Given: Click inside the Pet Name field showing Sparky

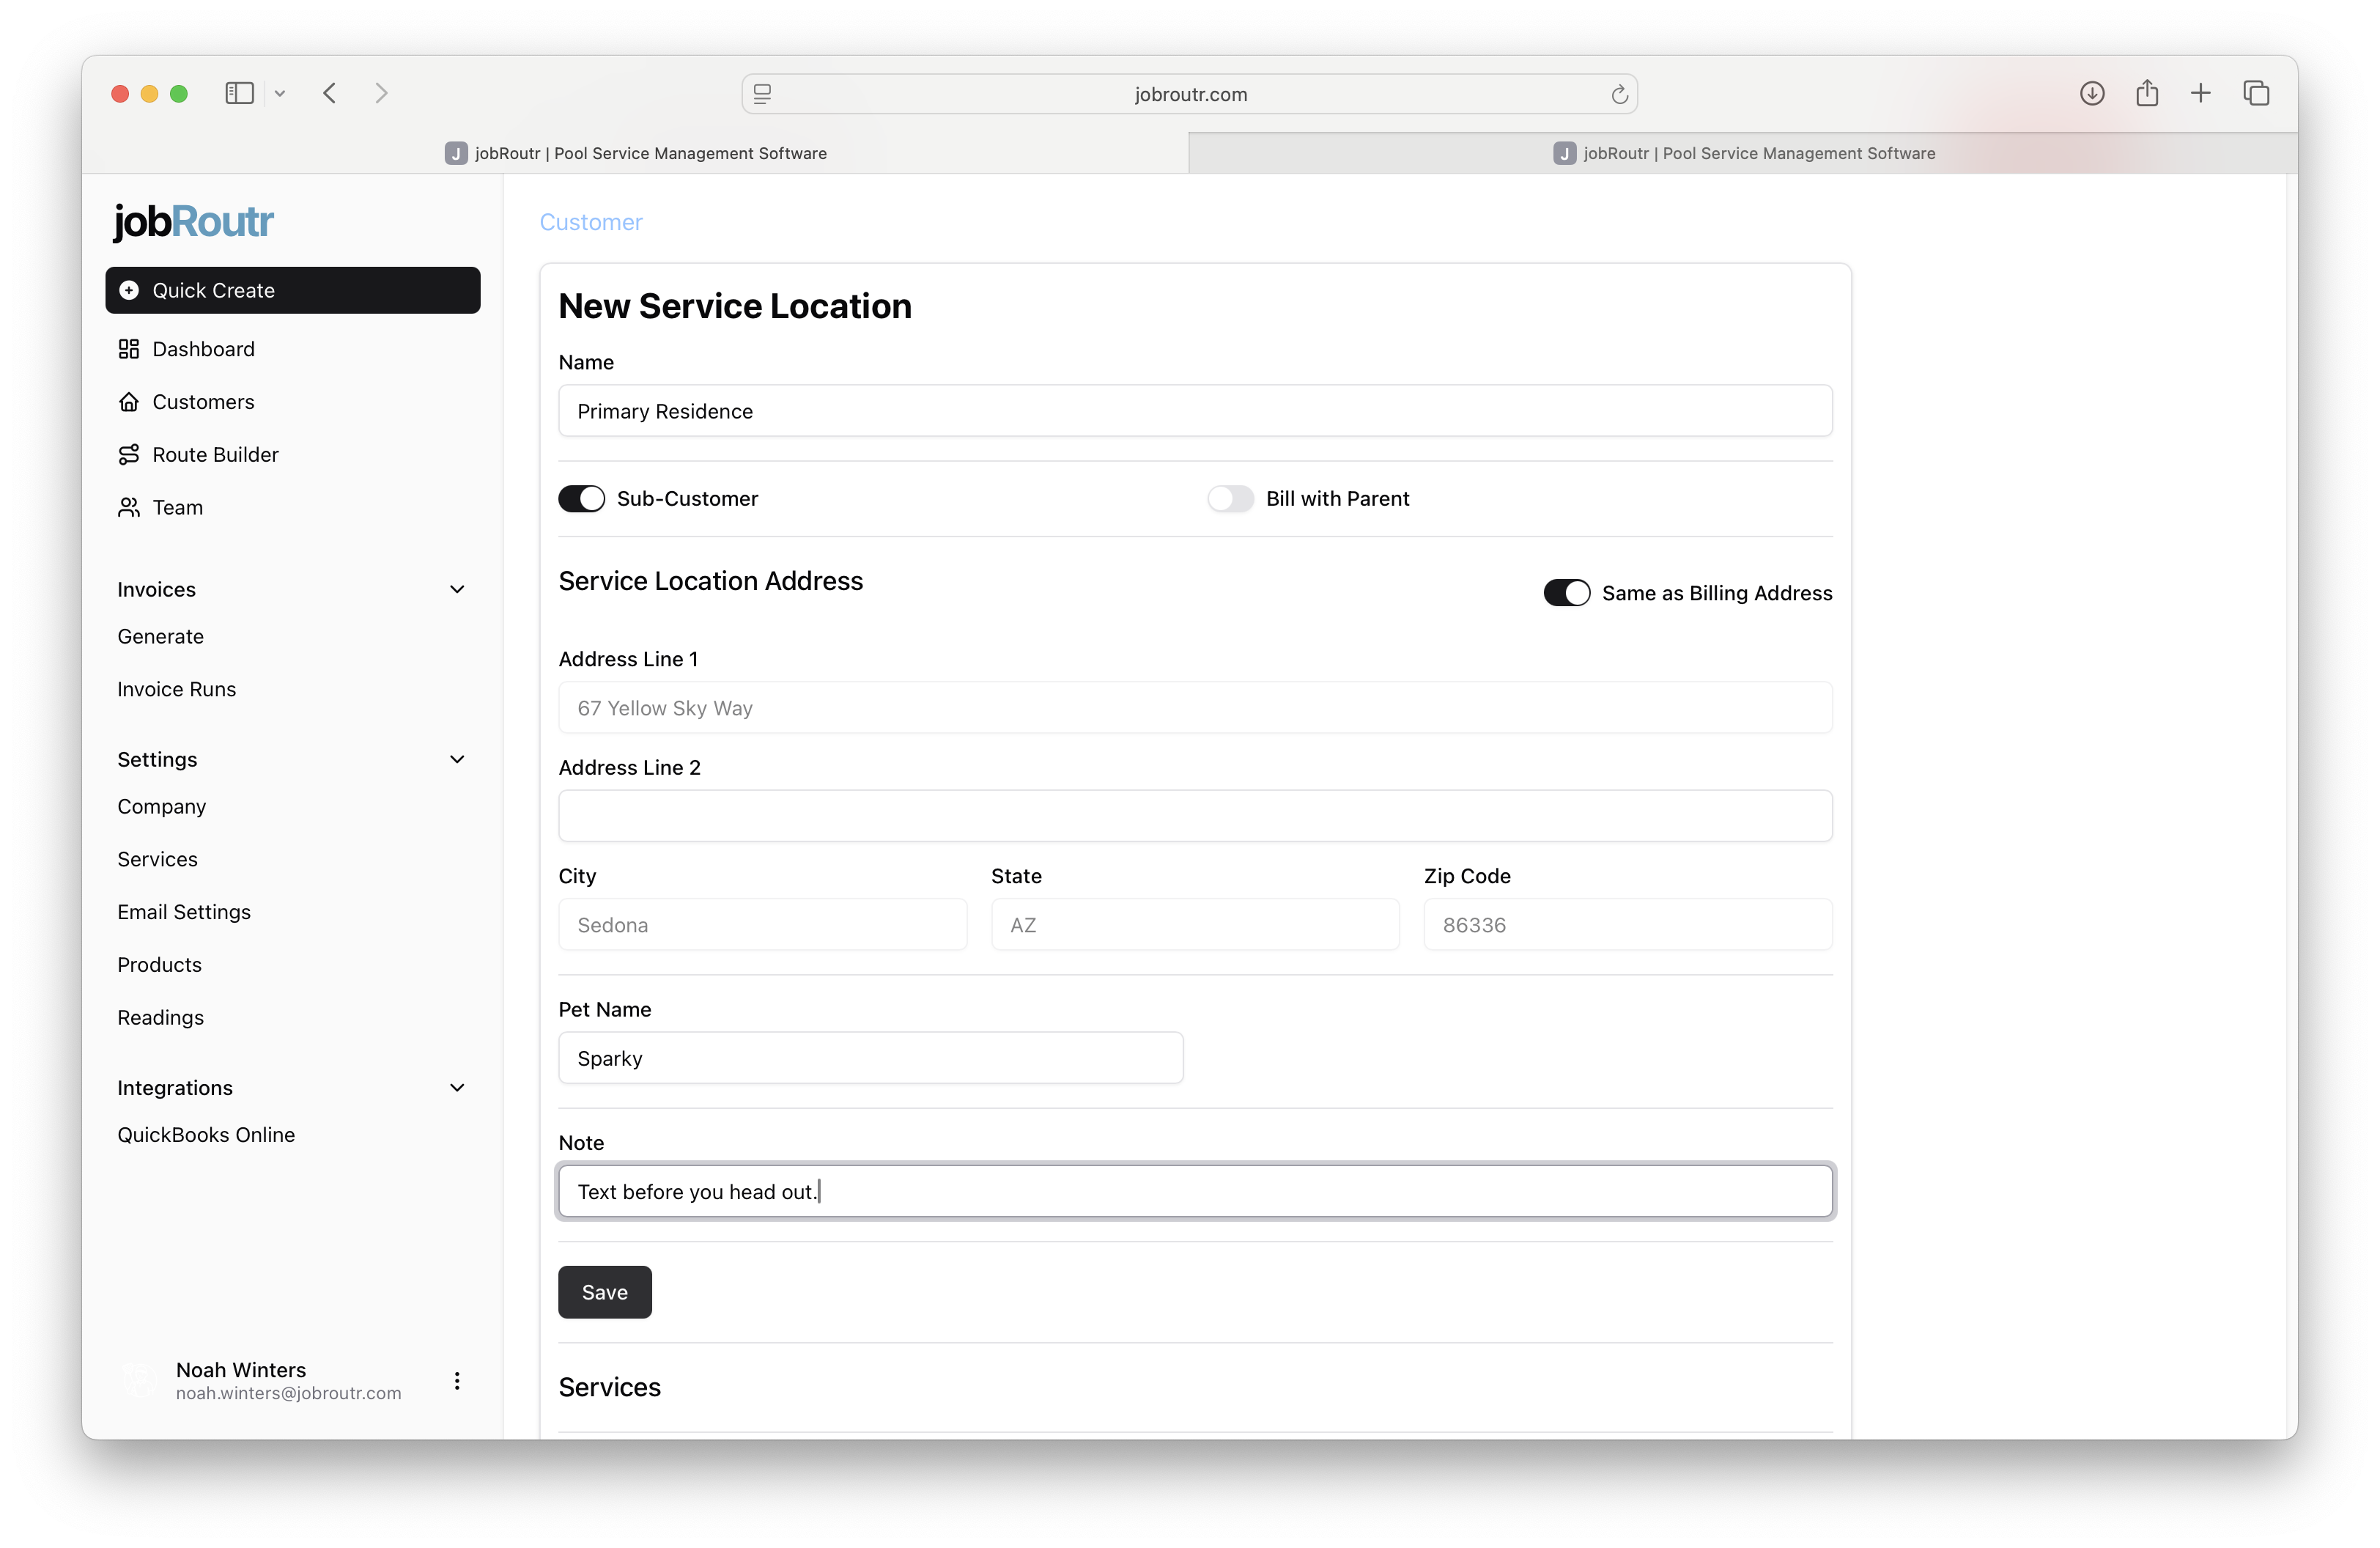Looking at the screenshot, I should (869, 1057).
